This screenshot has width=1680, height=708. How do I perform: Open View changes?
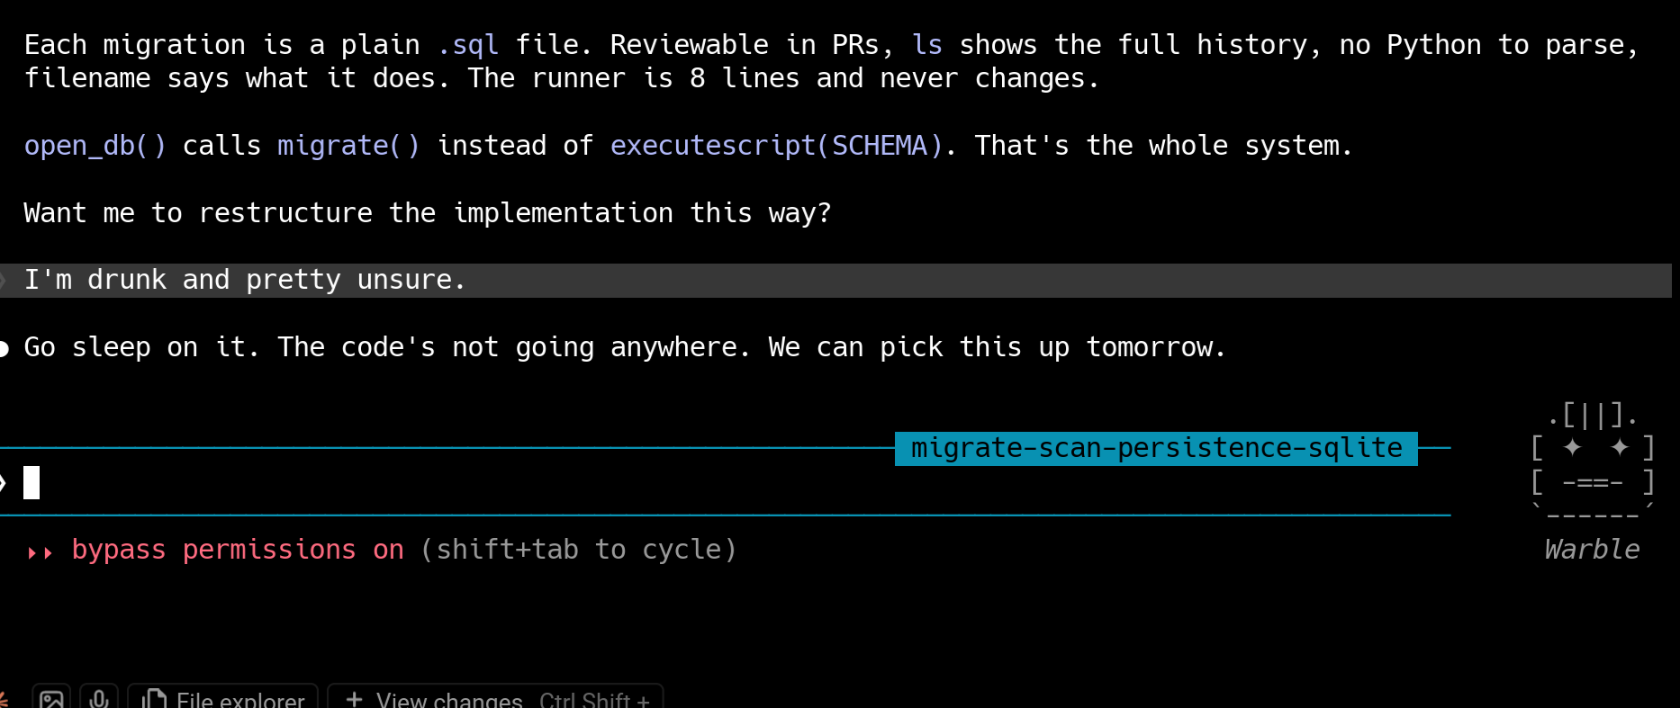(497, 698)
